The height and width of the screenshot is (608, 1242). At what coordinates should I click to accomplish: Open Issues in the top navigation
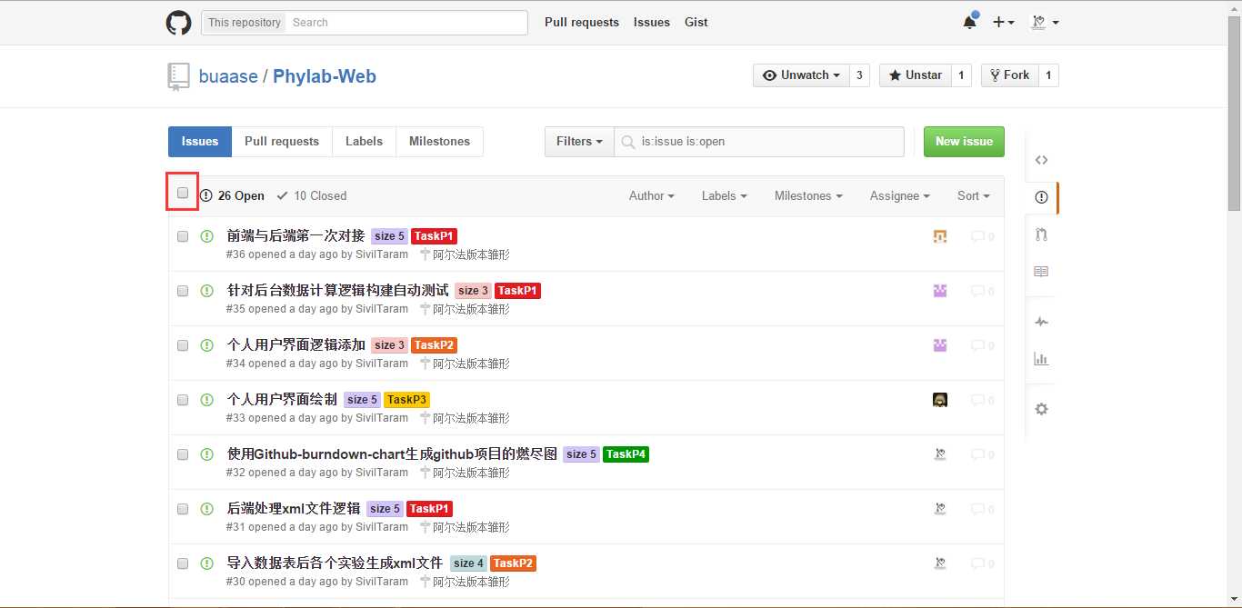pyautogui.click(x=652, y=23)
